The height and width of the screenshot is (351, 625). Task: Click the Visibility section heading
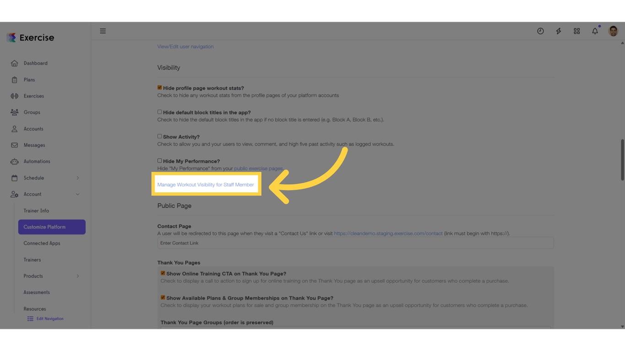(169, 68)
